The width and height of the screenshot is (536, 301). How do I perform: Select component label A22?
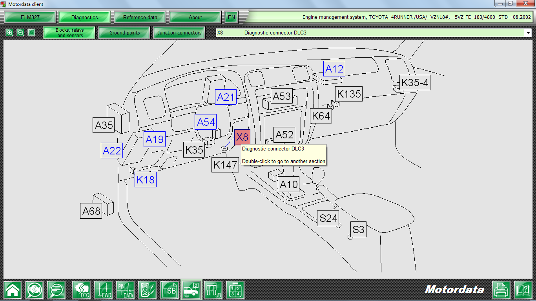pos(112,150)
